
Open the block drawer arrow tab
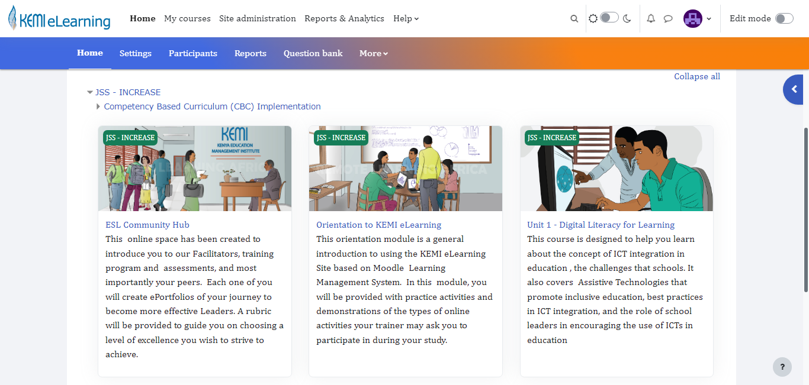point(794,89)
